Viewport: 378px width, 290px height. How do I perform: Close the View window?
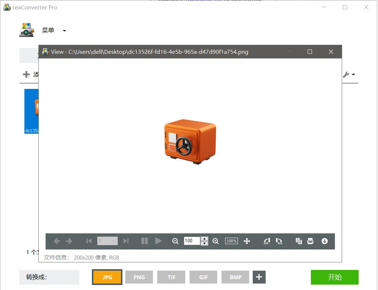331,52
